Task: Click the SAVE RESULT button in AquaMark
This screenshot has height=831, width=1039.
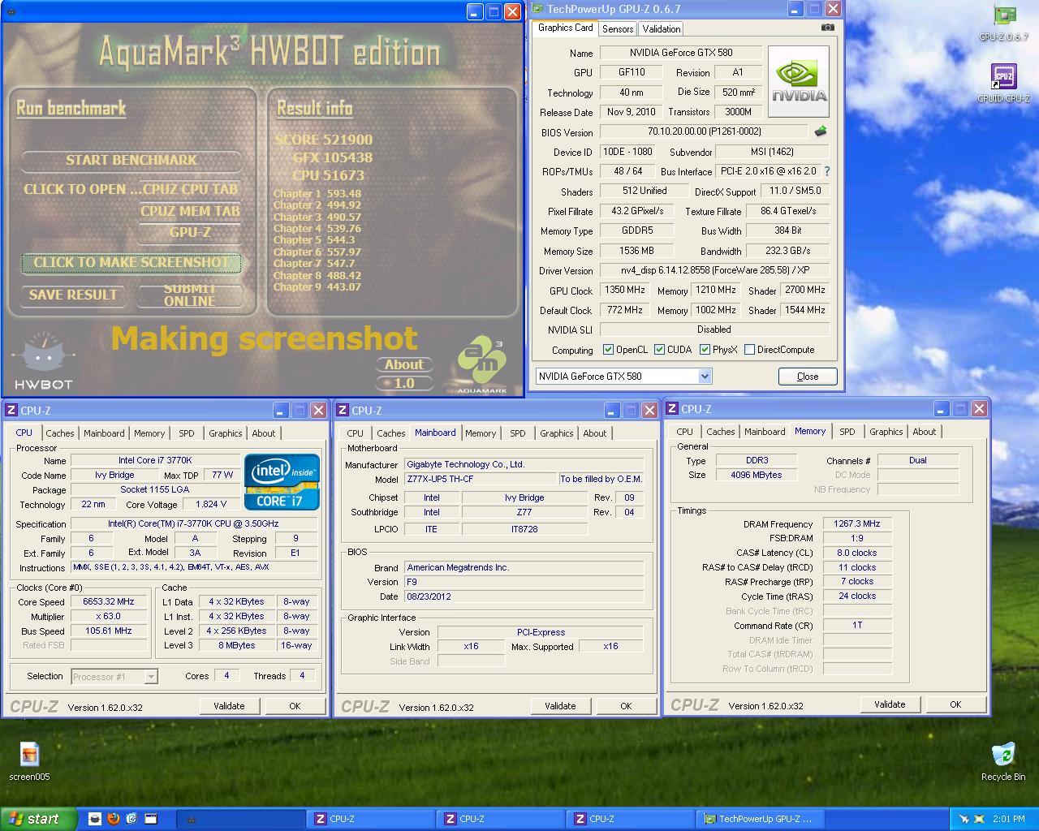Action: [x=73, y=295]
